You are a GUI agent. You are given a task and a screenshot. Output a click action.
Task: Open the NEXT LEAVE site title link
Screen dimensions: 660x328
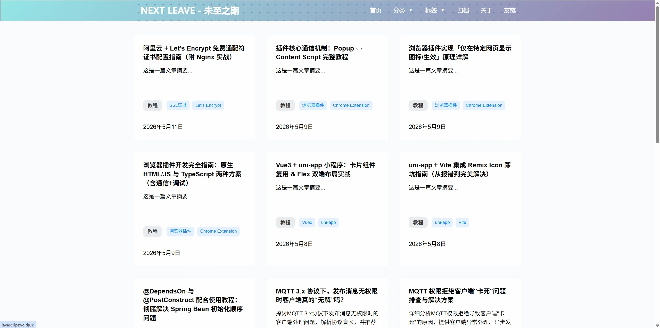click(190, 11)
